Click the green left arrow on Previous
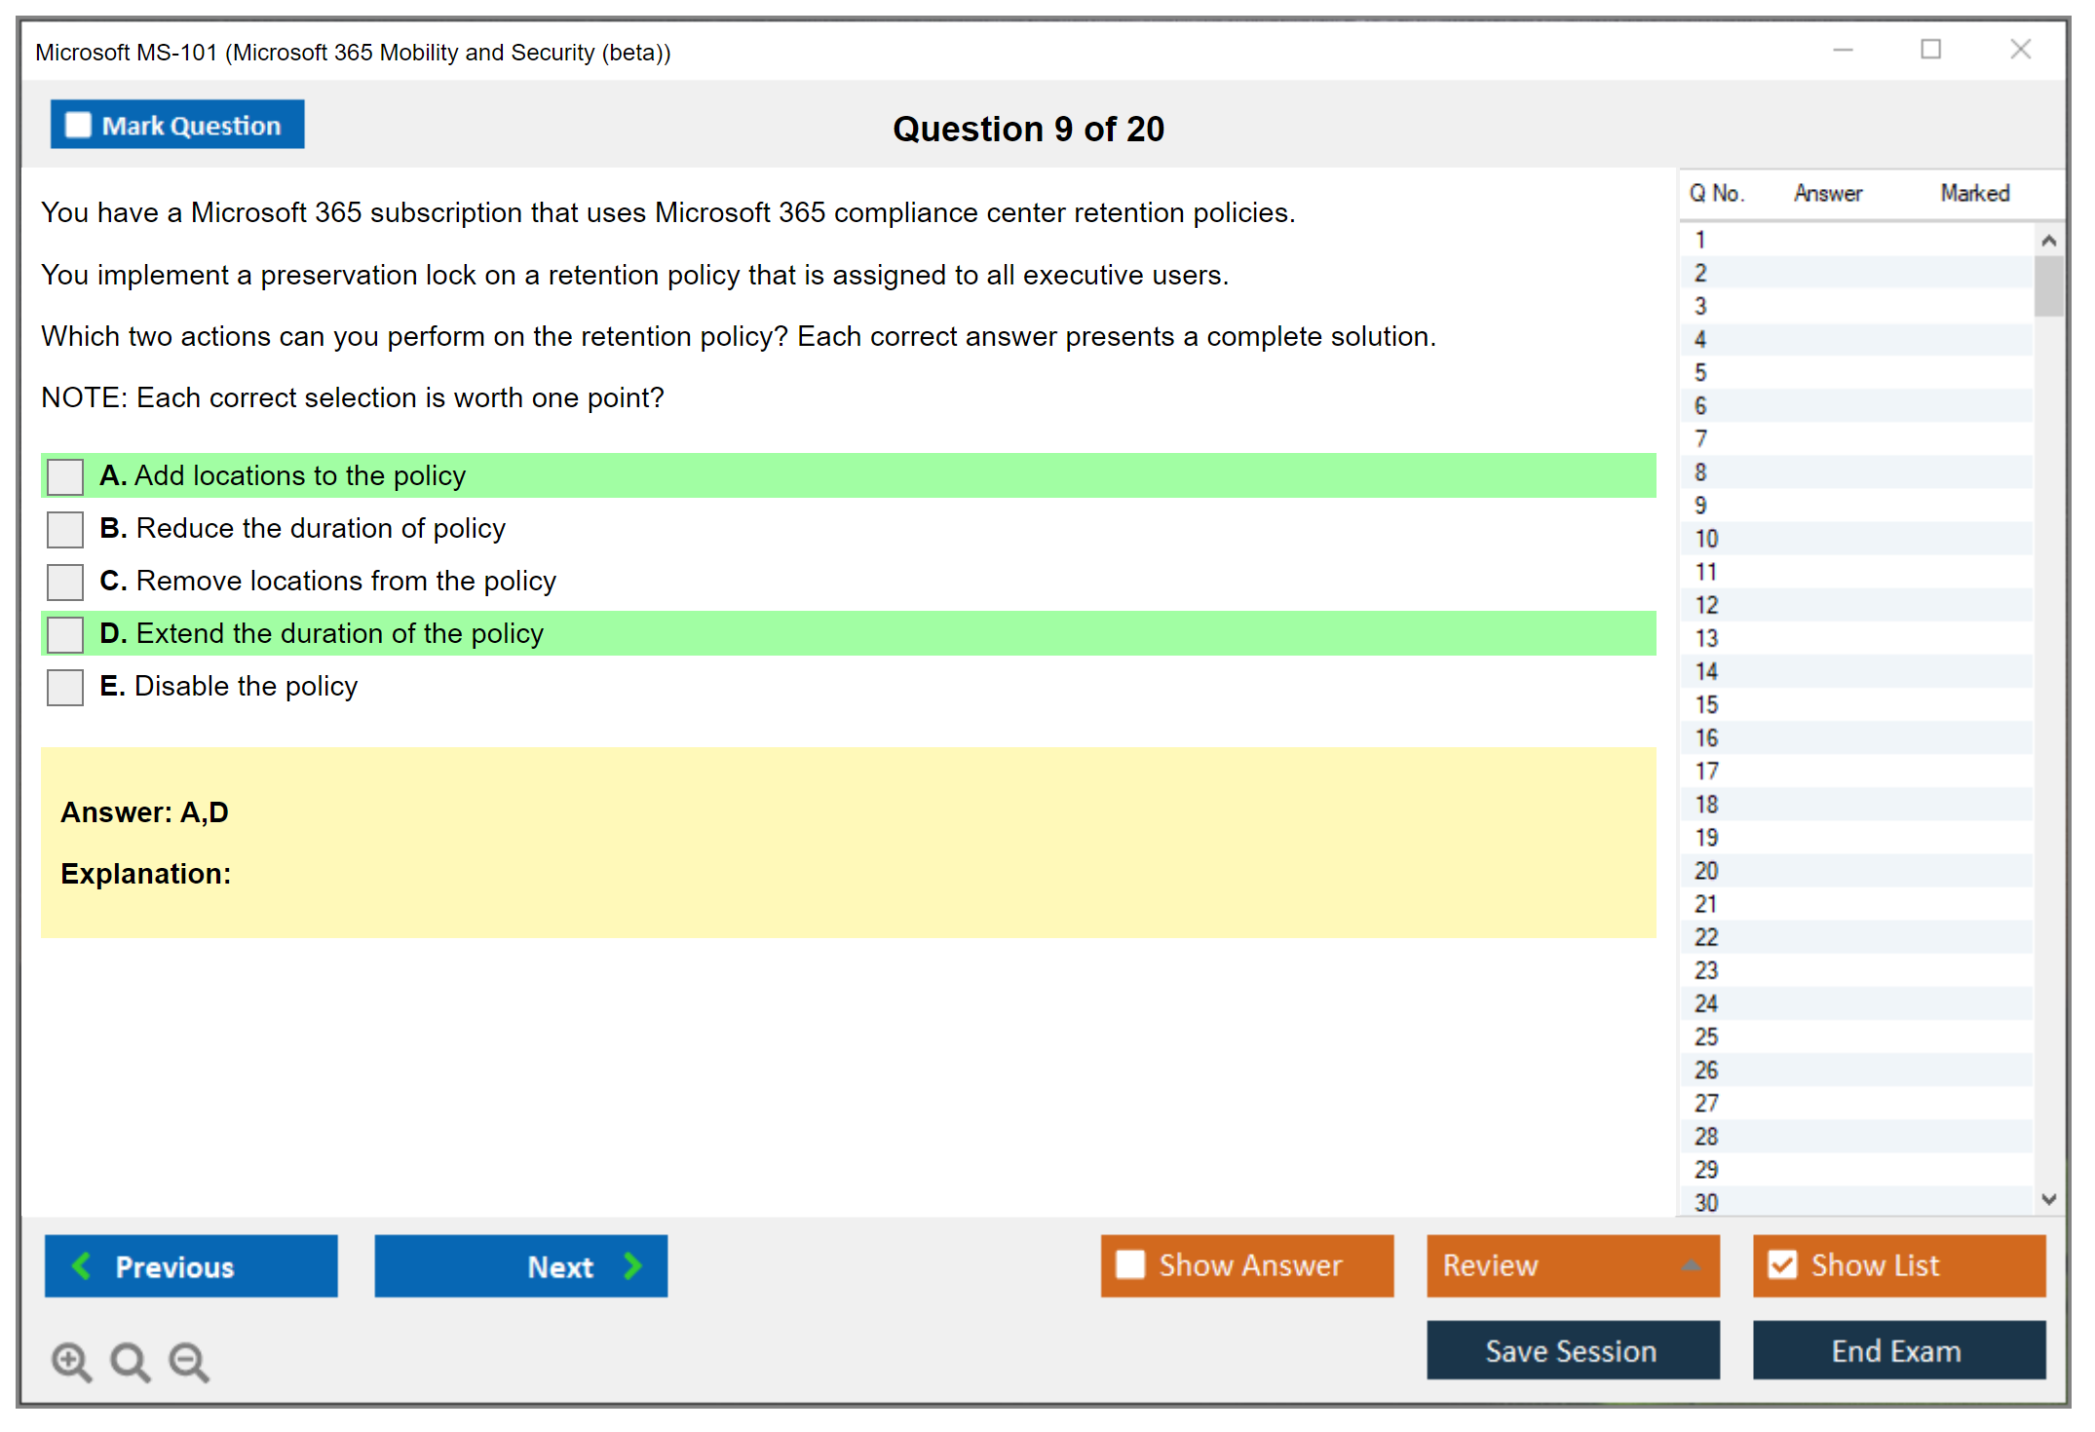Screen dimensions: 2095x1432 (82, 1265)
